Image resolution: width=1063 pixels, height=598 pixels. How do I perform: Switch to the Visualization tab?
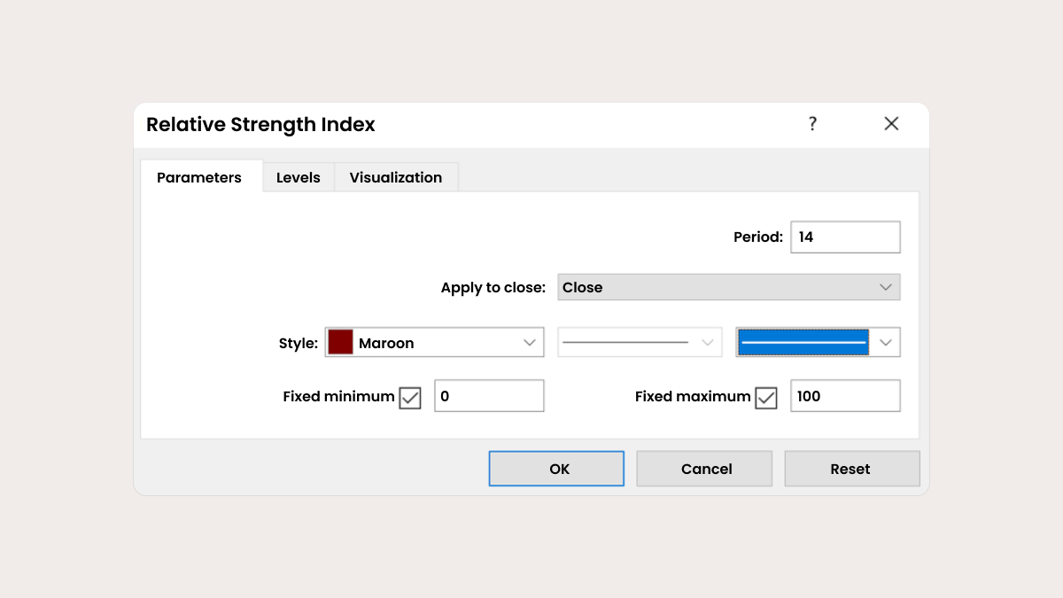click(396, 177)
